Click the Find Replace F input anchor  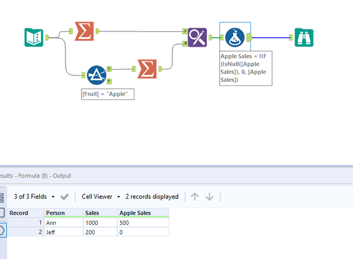tap(185, 31)
